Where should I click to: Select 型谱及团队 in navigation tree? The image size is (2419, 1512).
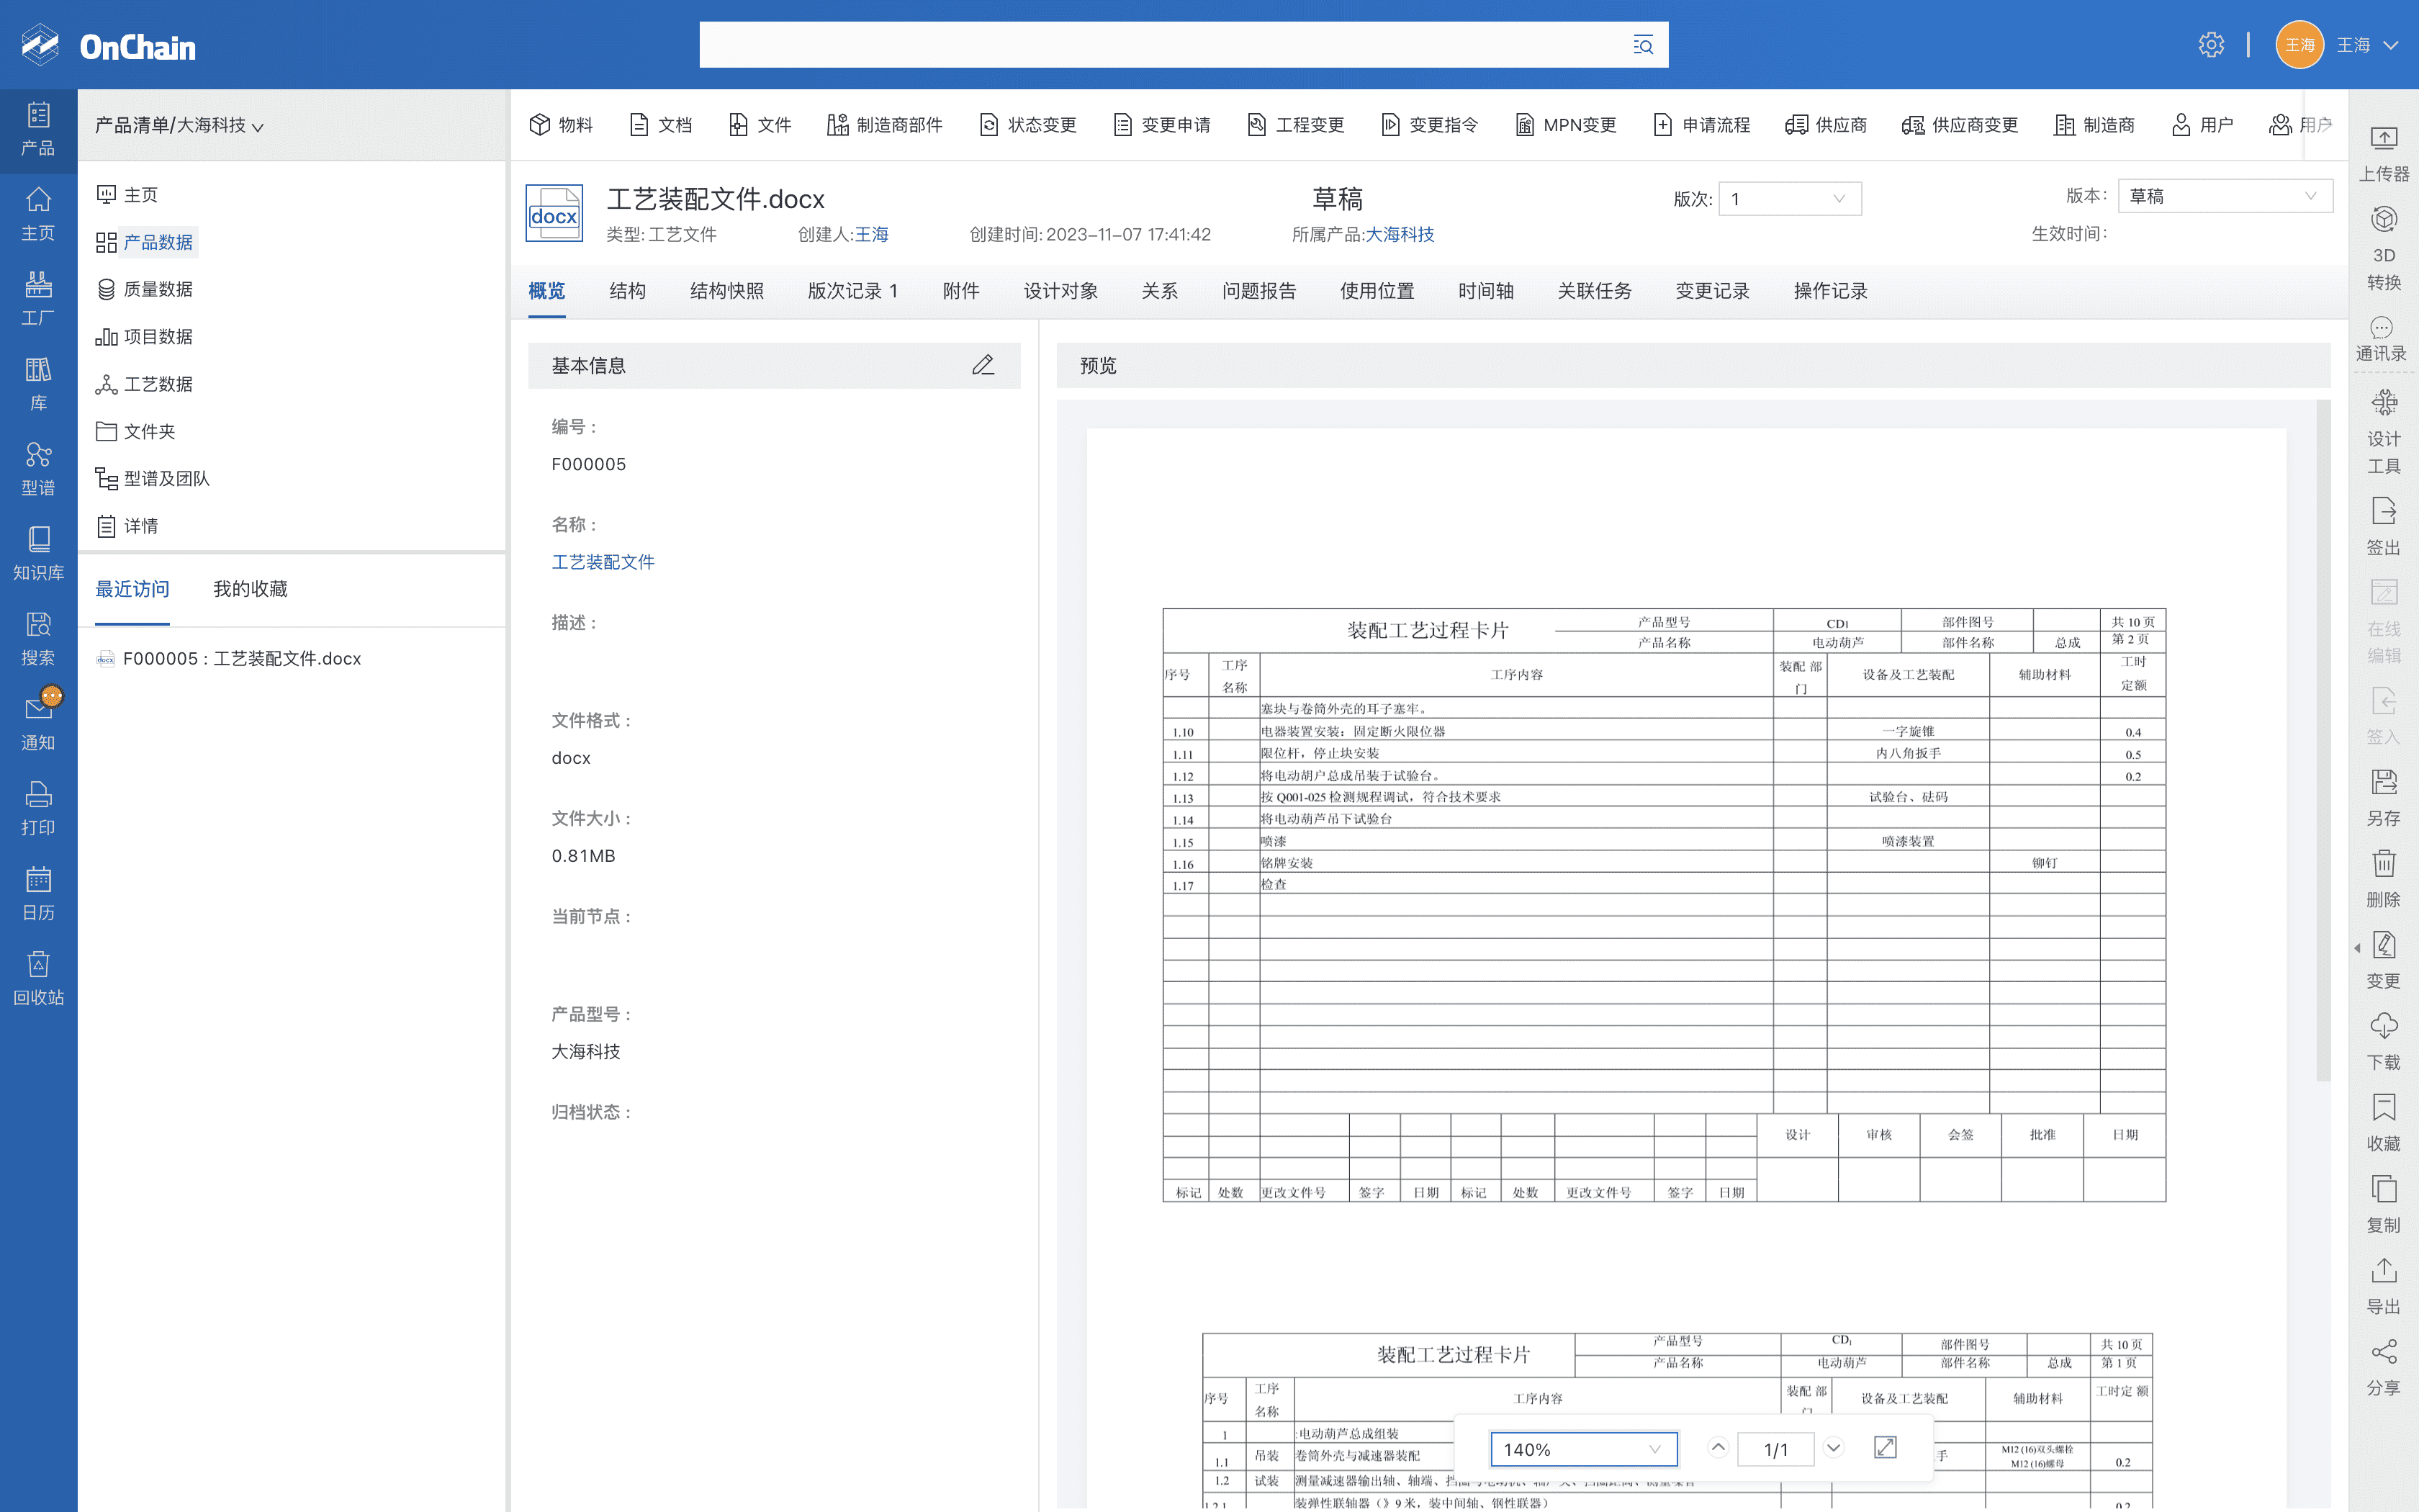click(154, 478)
